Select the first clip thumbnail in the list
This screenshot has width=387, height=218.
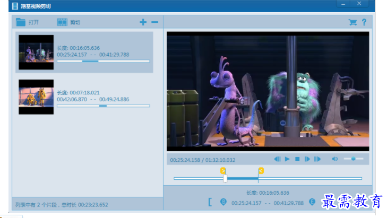(36, 53)
